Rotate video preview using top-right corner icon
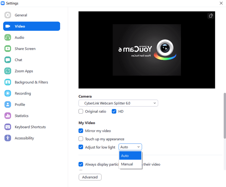This screenshot has width=226, height=187. pos(211,16)
